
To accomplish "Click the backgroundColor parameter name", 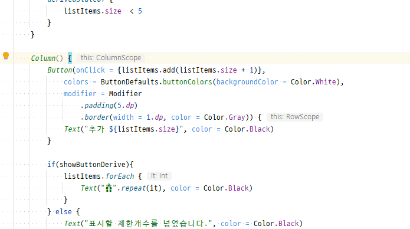I will pyautogui.click(x=247, y=82).
